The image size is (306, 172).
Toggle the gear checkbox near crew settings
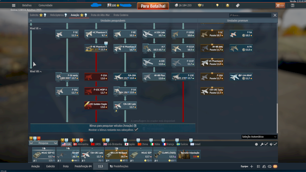click(257, 144)
